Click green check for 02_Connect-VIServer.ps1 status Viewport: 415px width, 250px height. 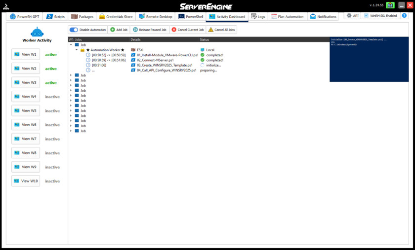click(203, 60)
